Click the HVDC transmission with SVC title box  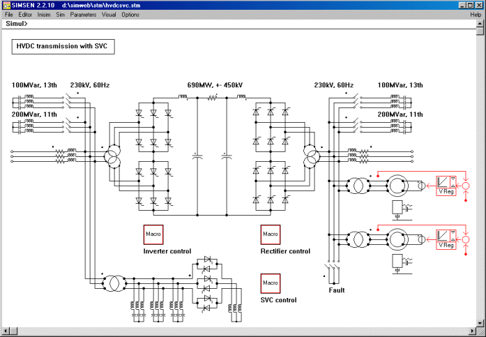[63, 47]
